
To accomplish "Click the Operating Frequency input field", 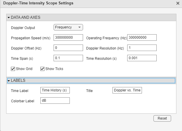I will pos(142,38).
